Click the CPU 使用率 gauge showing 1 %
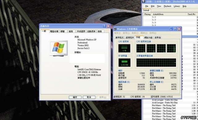198x120 pixels. coord(124,48)
